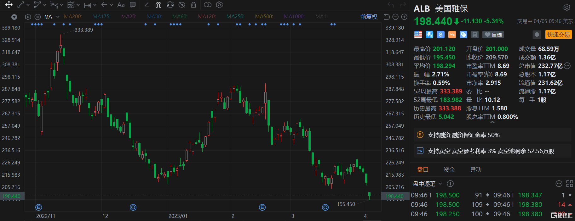This screenshot has width=575, height=221.
Task: Click the overlapping circles compare icon
Action: [208, 5]
